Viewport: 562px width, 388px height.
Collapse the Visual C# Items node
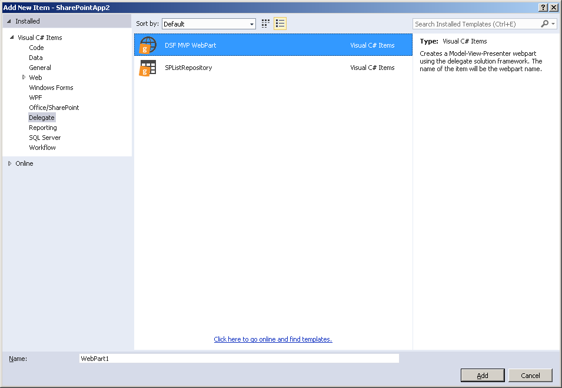(x=12, y=38)
